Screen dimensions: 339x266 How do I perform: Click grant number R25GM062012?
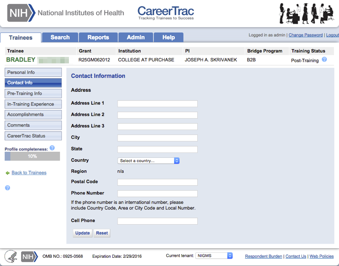(94, 60)
